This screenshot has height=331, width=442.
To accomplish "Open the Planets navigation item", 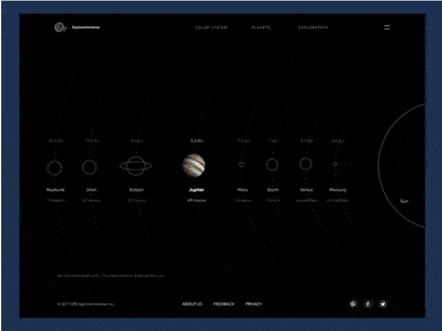I will click(260, 28).
